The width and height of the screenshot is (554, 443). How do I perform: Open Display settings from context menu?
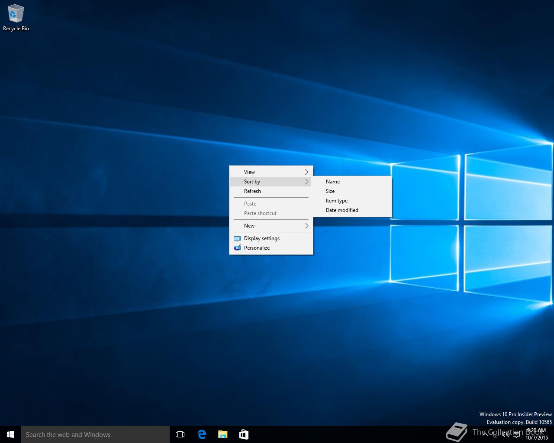(271, 238)
